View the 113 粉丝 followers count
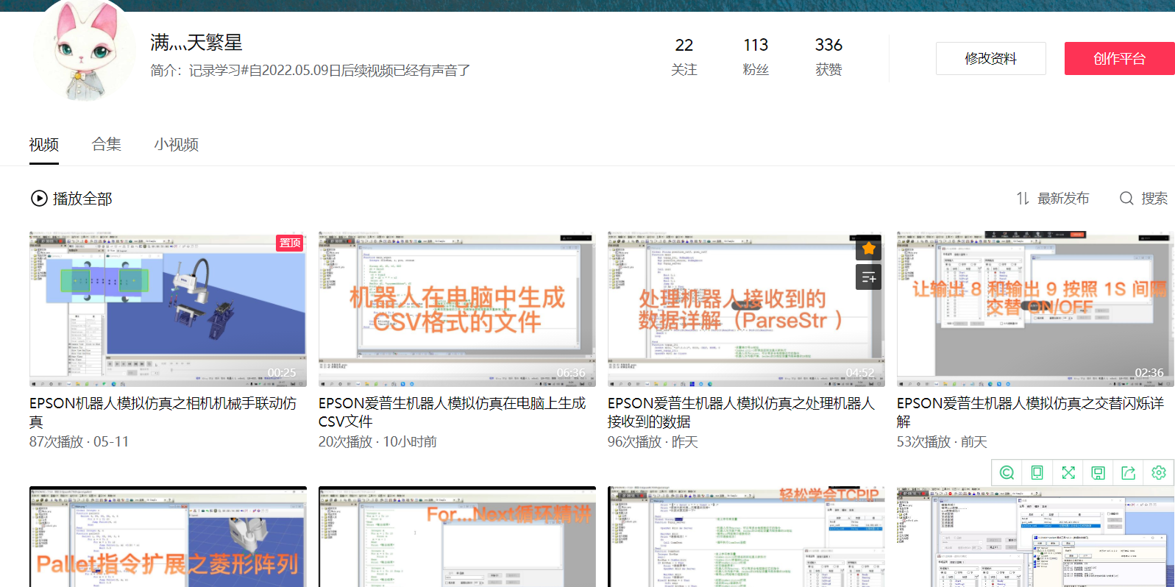This screenshot has width=1175, height=587. pyautogui.click(x=756, y=57)
